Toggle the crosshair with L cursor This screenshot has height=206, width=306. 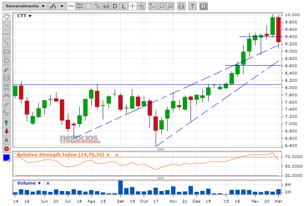pos(141,6)
